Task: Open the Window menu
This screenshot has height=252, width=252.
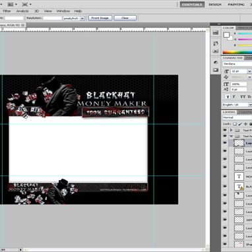Action: 63,11
